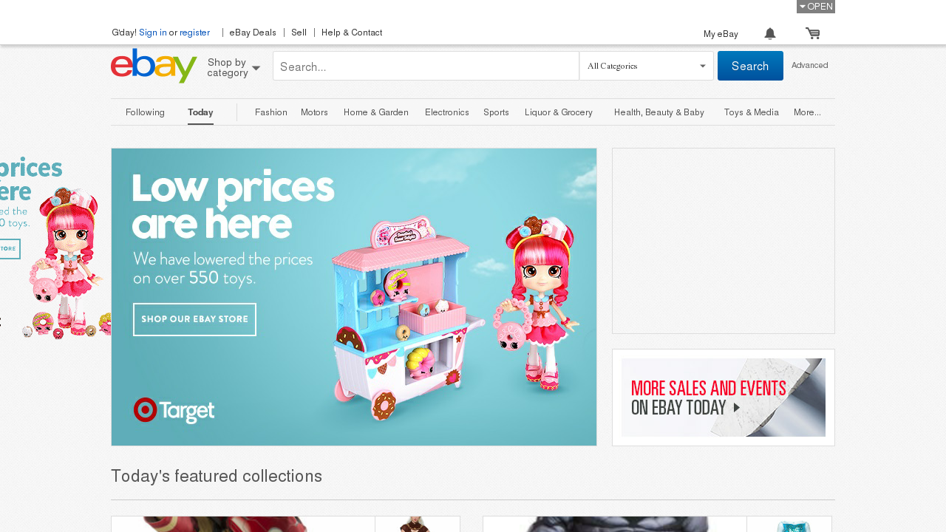
Task: Open the Home & Garden category
Action: point(376,112)
